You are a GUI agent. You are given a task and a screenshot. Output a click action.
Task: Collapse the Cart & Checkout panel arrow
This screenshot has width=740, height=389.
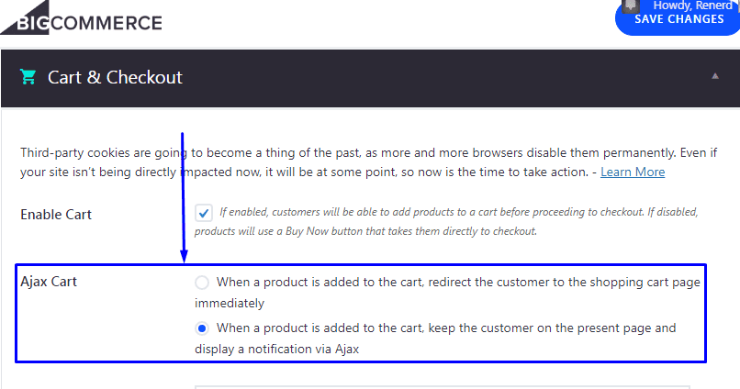pos(715,76)
